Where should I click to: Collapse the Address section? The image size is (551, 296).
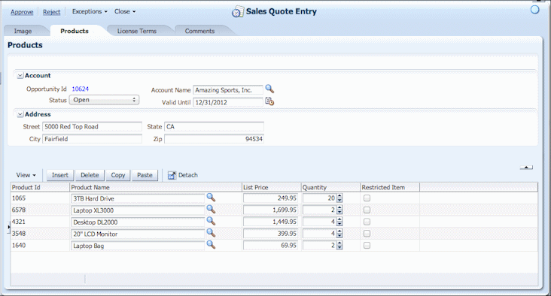[x=20, y=114]
